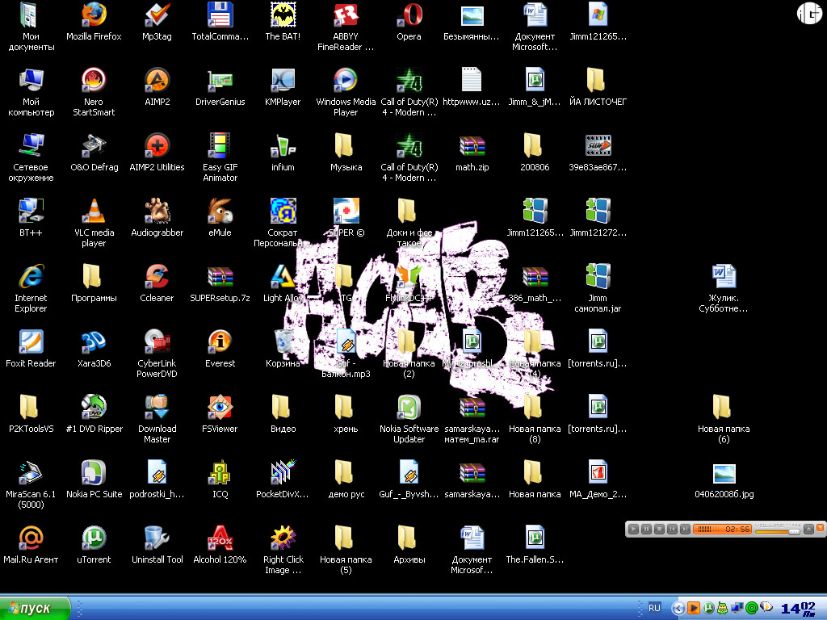The height and width of the screenshot is (620, 827).
Task: Open Alcohol 120% shortcut
Action: (x=220, y=545)
